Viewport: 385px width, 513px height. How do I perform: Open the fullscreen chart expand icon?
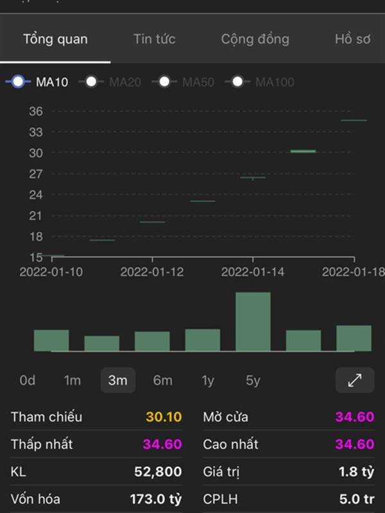click(x=355, y=380)
